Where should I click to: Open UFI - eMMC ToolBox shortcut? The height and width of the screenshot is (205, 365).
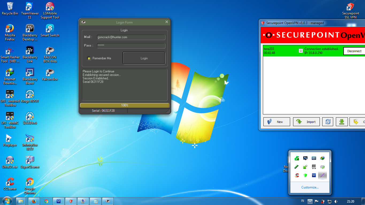coord(10,120)
